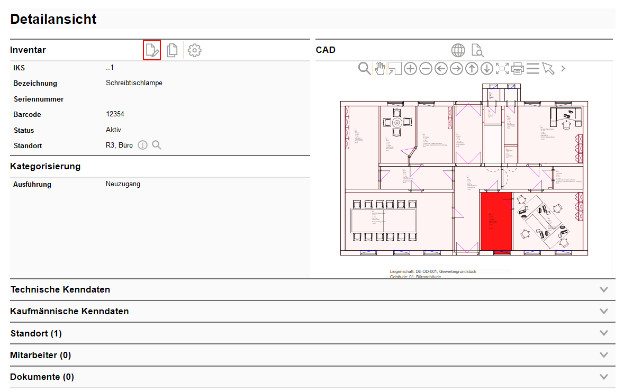This screenshot has width=624, height=392.
Task: Expand the Kaufmännische Kenndaten section
Action: (604, 311)
